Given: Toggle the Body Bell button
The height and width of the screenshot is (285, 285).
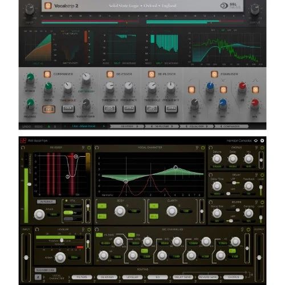Looking at the screenshot, I should [x=102, y=216].
